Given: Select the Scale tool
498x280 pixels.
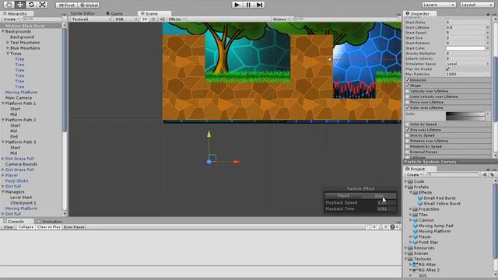Looking at the screenshot, I should point(42,5).
